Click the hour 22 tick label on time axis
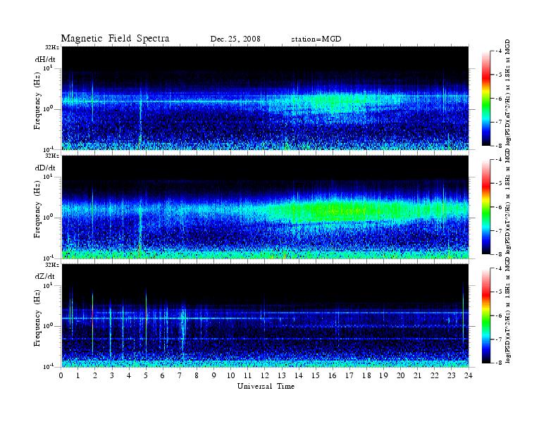Image resolution: width=558 pixels, height=431 pixels. click(435, 375)
